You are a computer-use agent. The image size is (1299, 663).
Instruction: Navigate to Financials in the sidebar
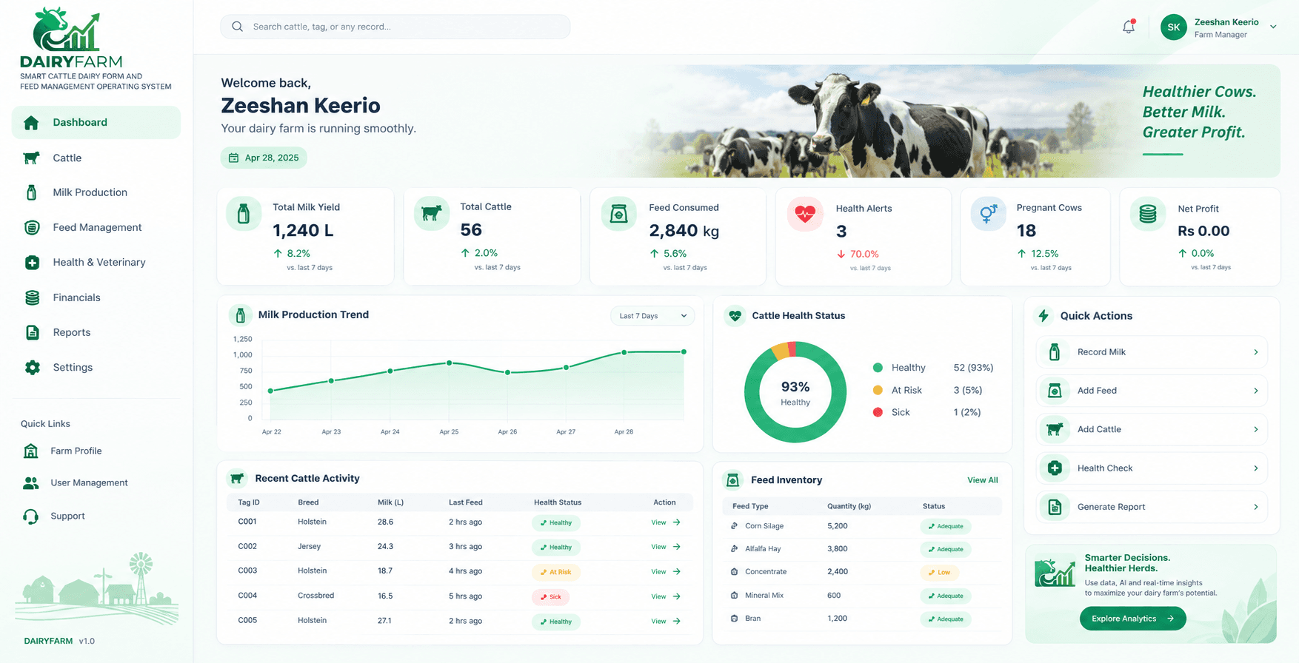click(96, 297)
